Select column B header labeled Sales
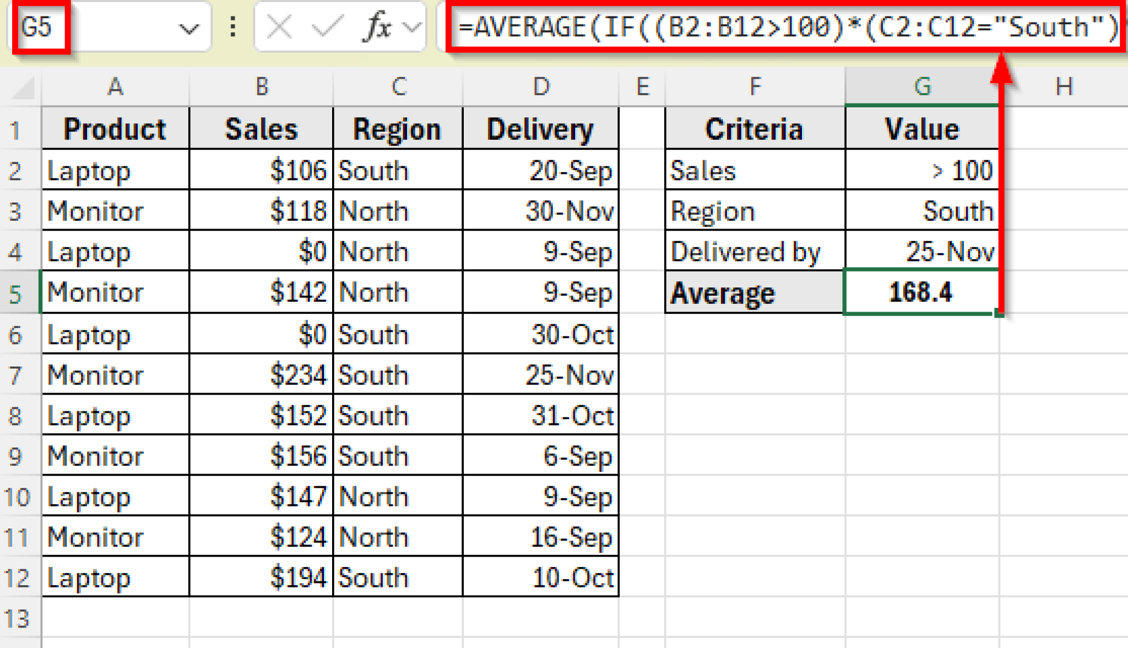Viewport: 1128px width, 648px height. pos(261,86)
